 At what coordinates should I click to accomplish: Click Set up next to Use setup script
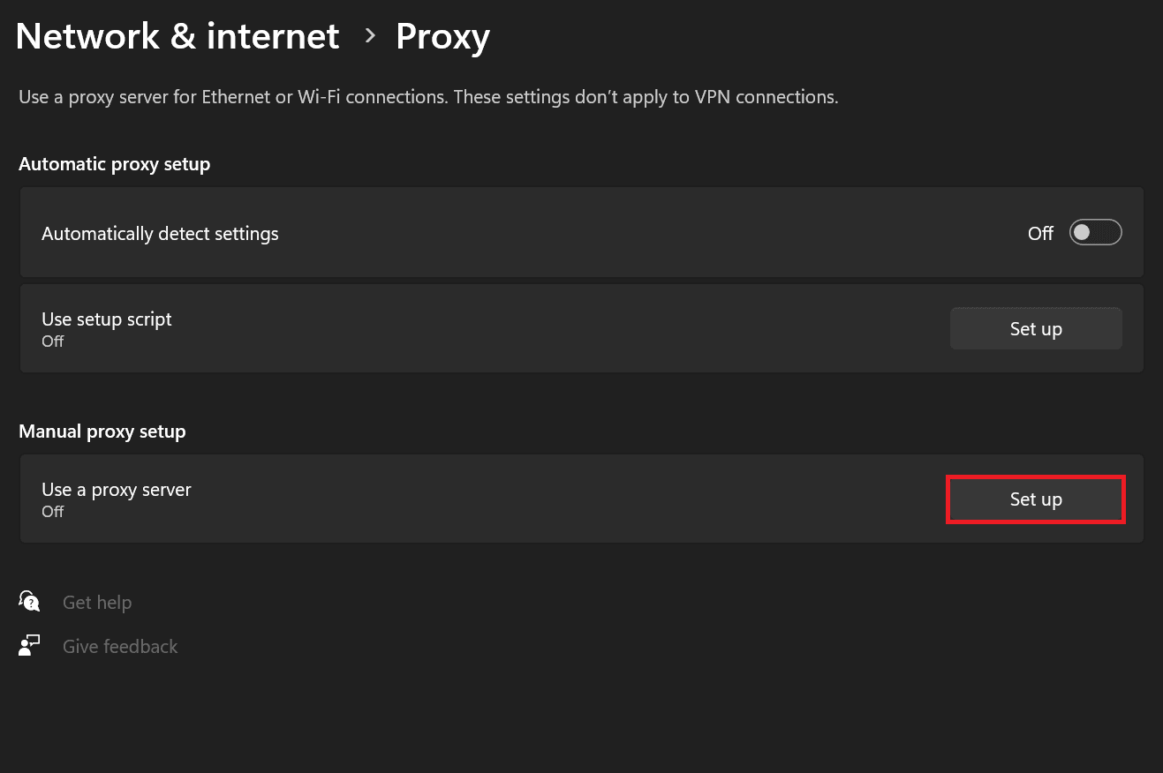point(1035,327)
